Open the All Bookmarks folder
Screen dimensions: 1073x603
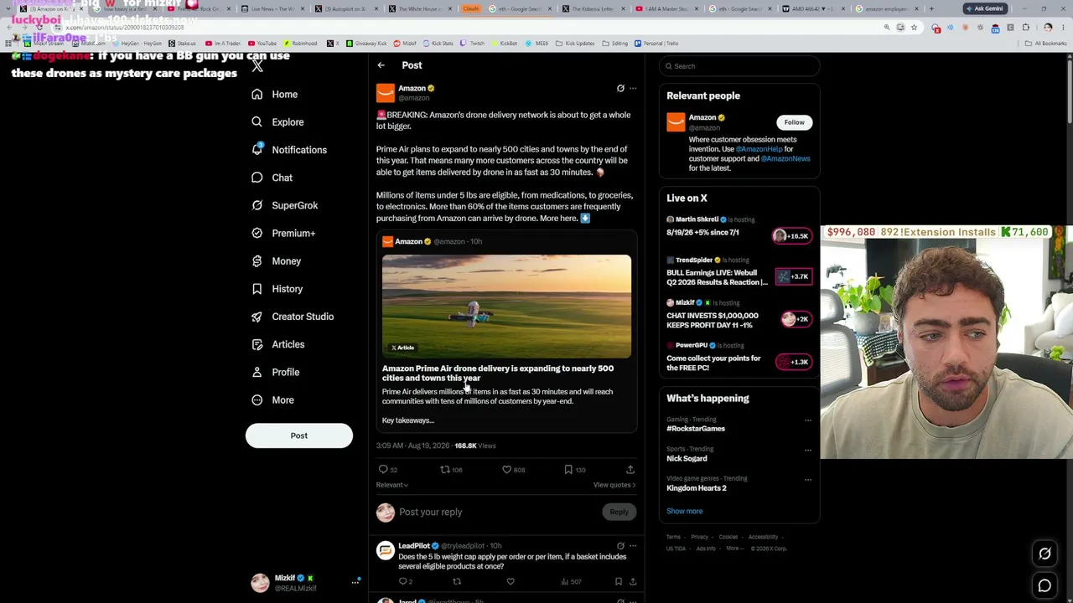[1046, 44]
